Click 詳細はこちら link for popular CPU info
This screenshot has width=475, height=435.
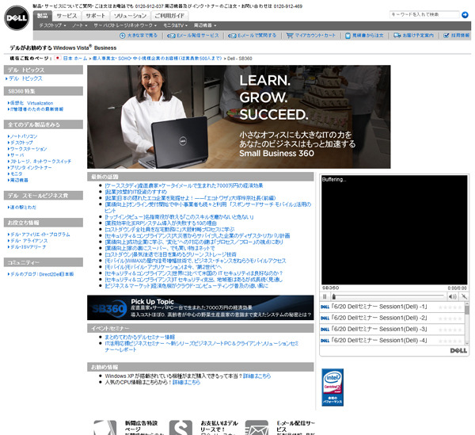186,382
